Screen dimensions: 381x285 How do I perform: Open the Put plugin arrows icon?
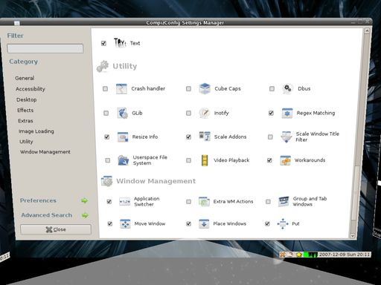tap(283, 223)
